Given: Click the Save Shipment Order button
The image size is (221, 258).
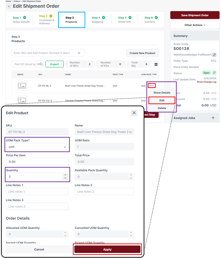Looking at the screenshot, I should (195, 15).
